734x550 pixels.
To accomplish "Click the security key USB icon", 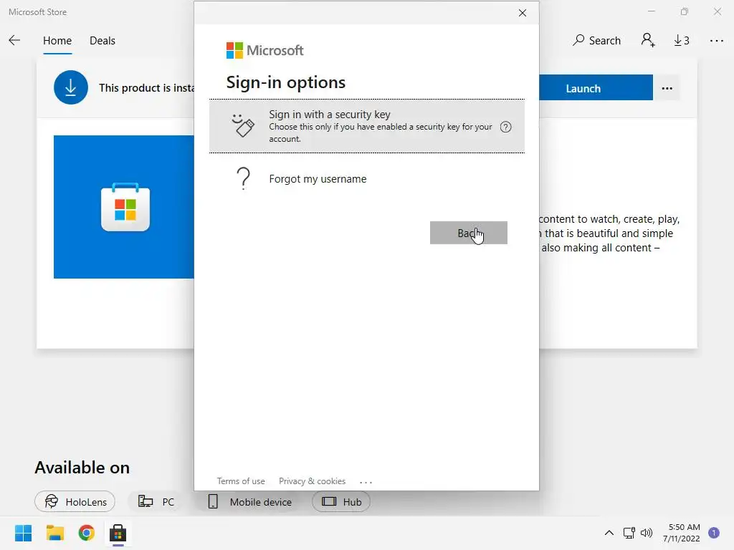I will (x=242, y=125).
